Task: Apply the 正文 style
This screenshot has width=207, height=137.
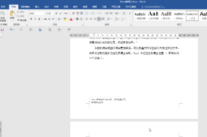Action: 192,16
